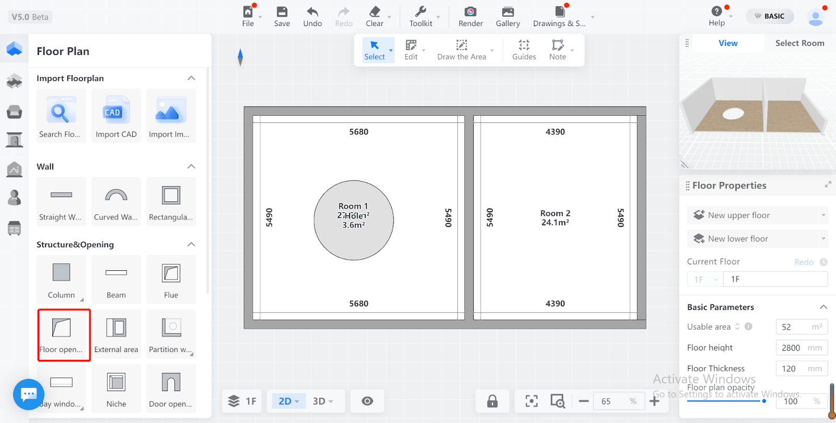Image resolution: width=836 pixels, height=423 pixels.
Task: Switch to 3D view mode
Action: pyautogui.click(x=319, y=401)
